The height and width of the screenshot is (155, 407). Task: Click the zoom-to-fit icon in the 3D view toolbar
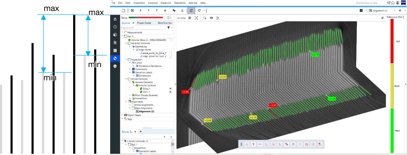tap(196, 18)
